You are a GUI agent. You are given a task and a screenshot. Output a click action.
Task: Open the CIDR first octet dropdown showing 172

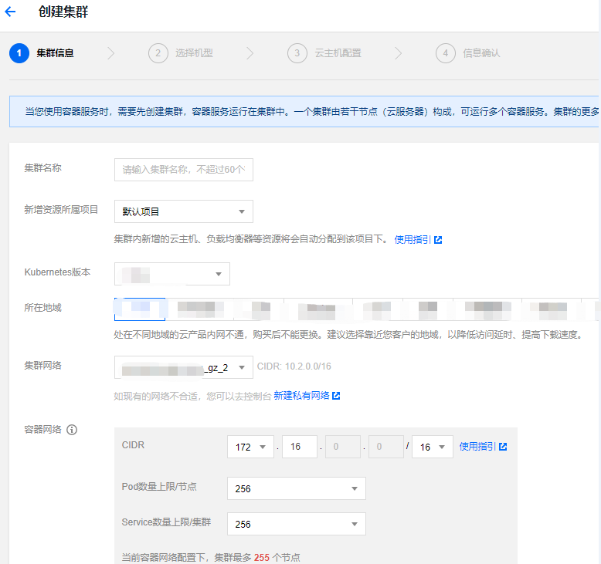pos(250,447)
